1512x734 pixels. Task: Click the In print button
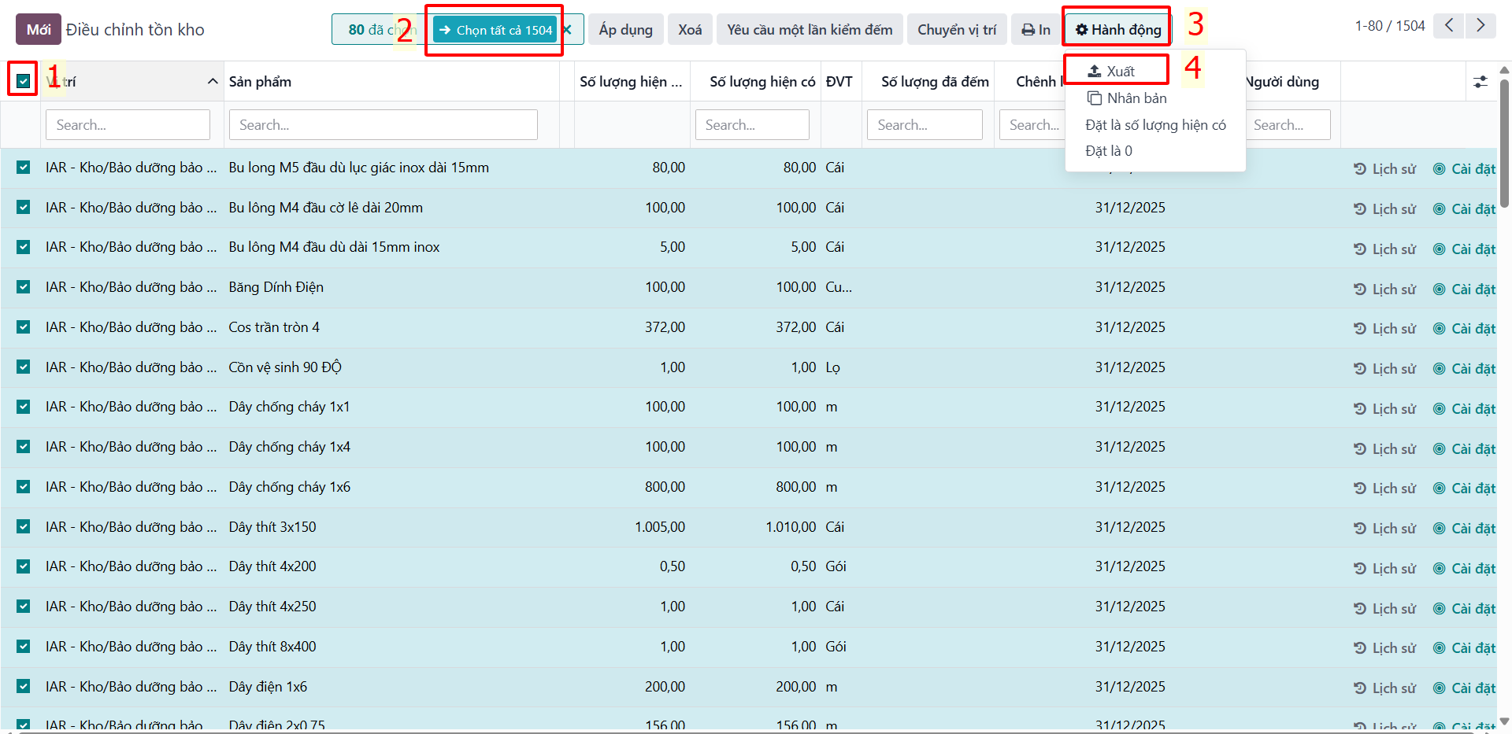[1036, 30]
